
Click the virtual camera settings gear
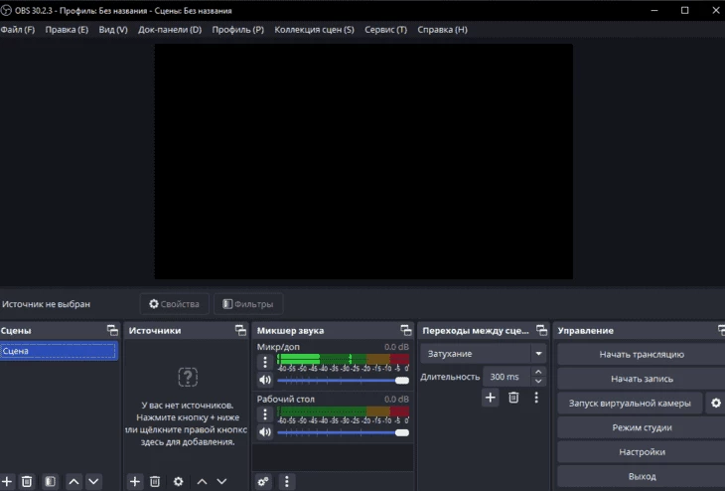[715, 404]
